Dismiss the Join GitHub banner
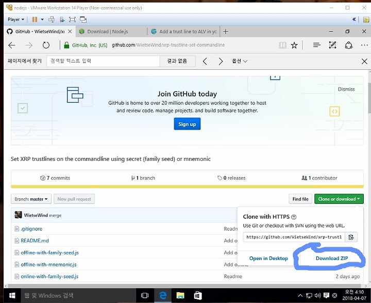Screen dimensions: 371x303 (x=346, y=89)
